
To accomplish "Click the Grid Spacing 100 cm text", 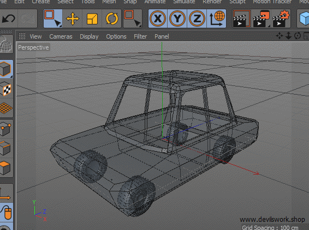I will 270,227.
